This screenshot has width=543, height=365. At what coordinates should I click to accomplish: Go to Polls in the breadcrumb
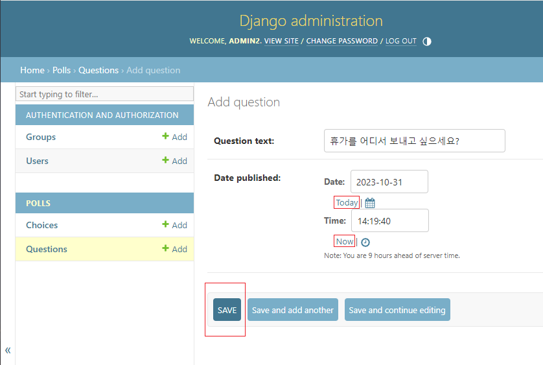coord(62,70)
